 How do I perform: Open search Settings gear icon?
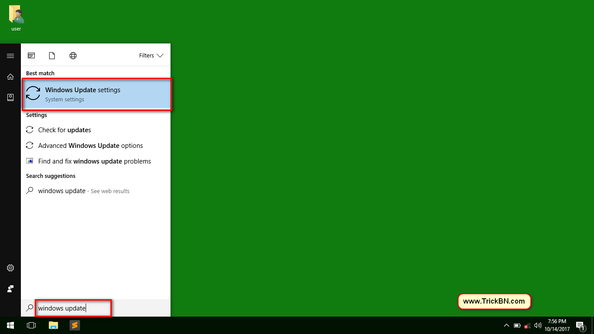point(10,268)
